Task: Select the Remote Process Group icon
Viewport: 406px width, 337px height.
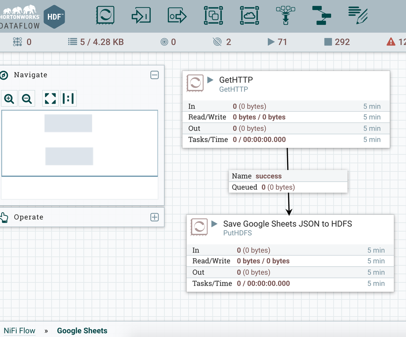Action: 250,15
